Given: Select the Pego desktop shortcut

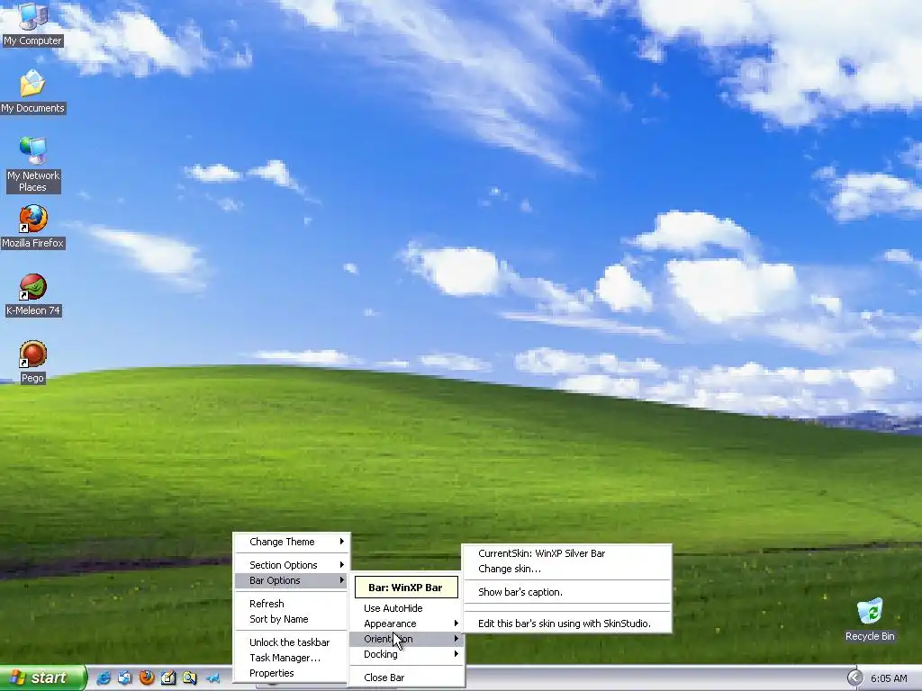Looking at the screenshot, I should pos(33,363).
